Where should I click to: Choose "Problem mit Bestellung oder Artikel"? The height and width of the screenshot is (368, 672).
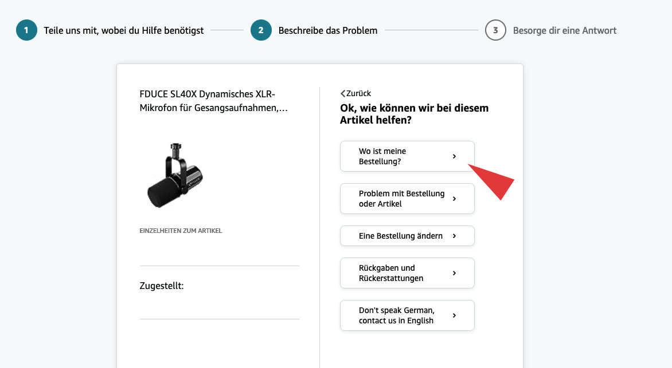[401, 199]
